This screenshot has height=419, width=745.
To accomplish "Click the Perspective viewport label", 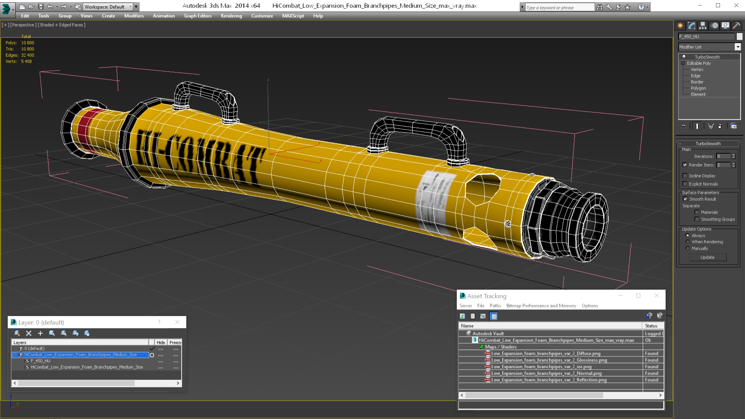I will [24, 25].
